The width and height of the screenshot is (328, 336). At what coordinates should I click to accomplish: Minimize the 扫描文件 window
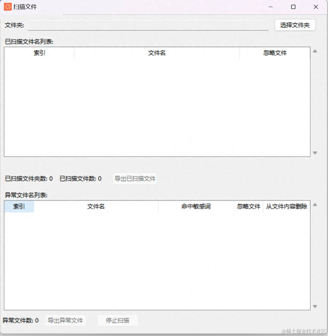pos(271,7)
